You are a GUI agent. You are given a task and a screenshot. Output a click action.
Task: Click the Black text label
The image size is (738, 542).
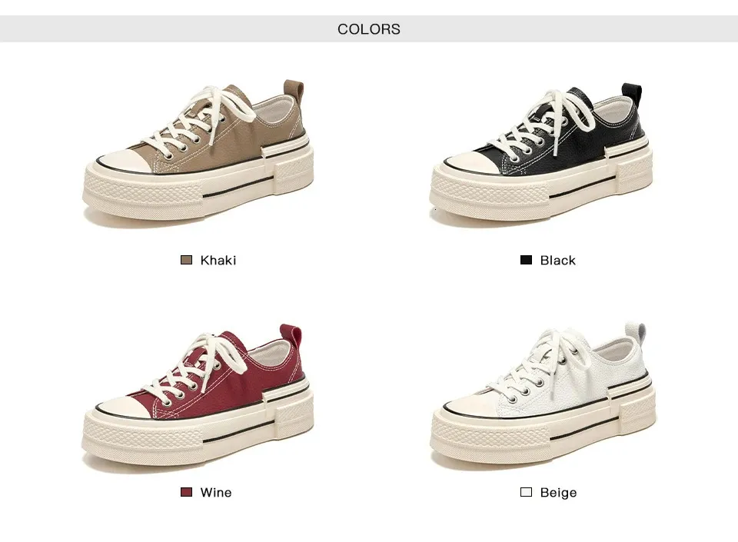(558, 260)
